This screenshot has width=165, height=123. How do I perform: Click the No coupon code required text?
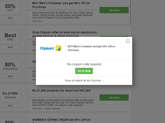tap(84, 64)
